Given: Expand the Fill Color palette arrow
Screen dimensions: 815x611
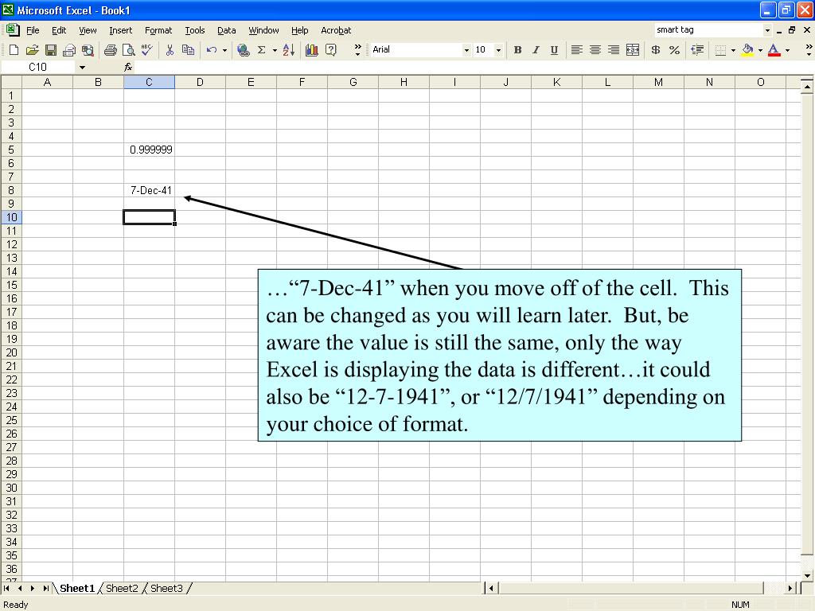Looking at the screenshot, I should pyautogui.click(x=760, y=50).
